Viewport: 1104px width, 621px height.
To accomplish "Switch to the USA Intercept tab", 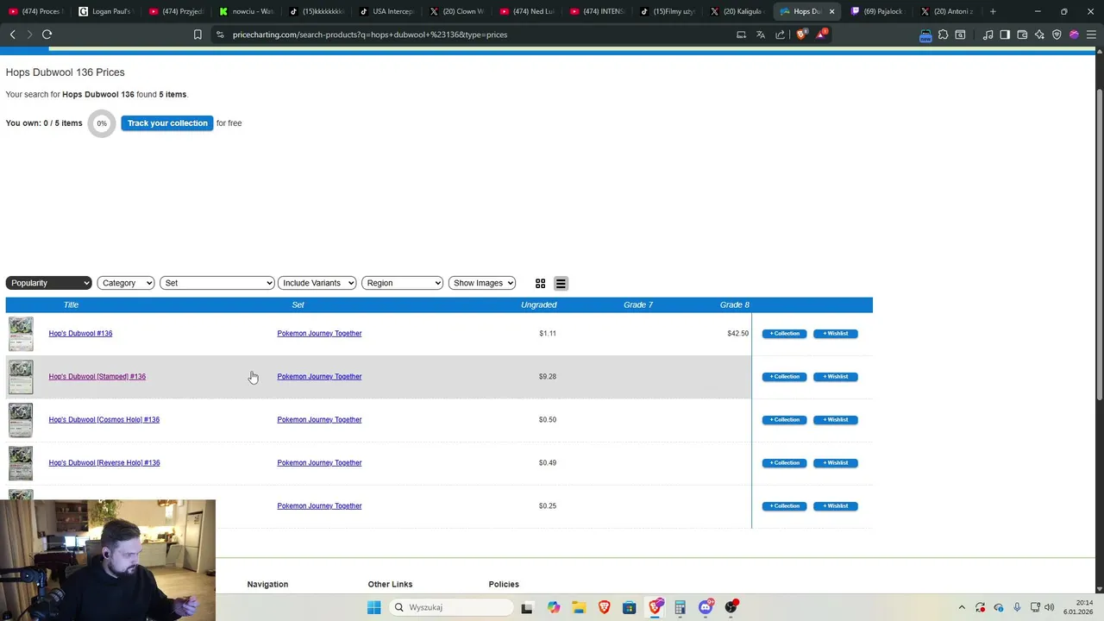I will [x=386, y=11].
